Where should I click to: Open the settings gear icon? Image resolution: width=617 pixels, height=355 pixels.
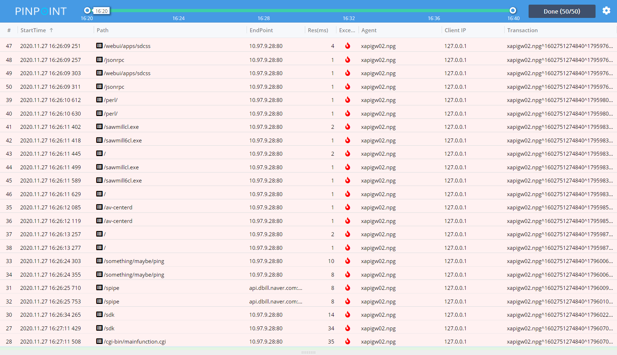[606, 11]
